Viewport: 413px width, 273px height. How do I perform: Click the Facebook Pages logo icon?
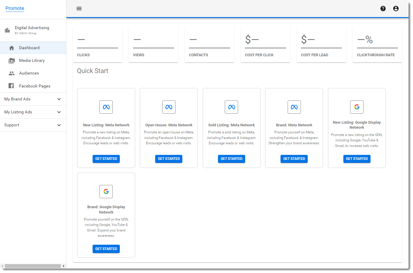click(11, 86)
